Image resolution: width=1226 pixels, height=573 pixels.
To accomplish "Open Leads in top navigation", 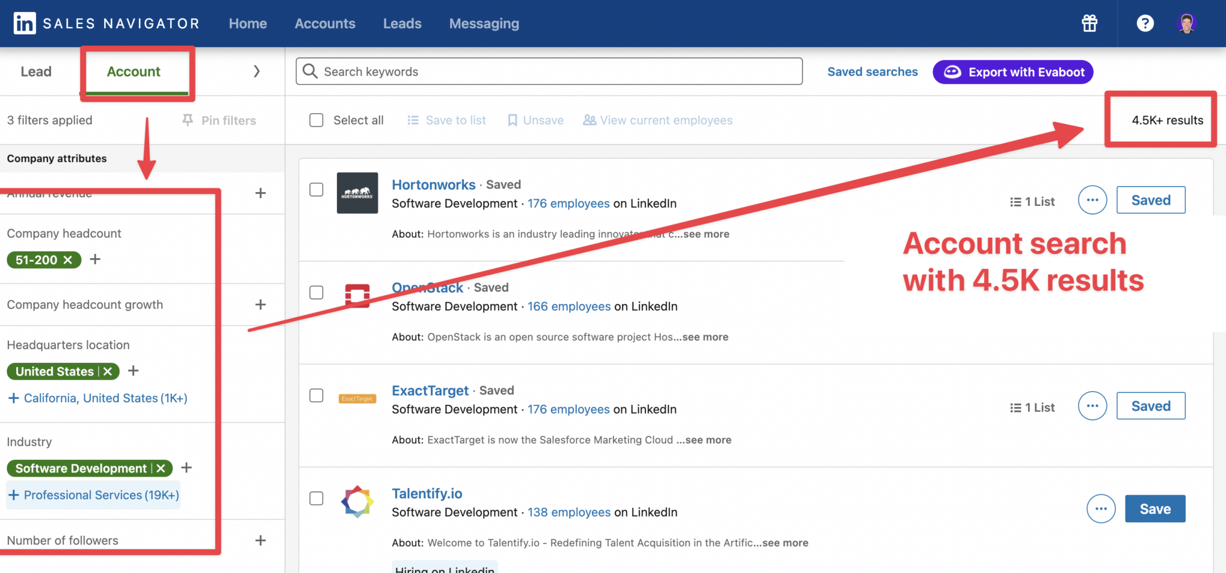I will coord(402,23).
